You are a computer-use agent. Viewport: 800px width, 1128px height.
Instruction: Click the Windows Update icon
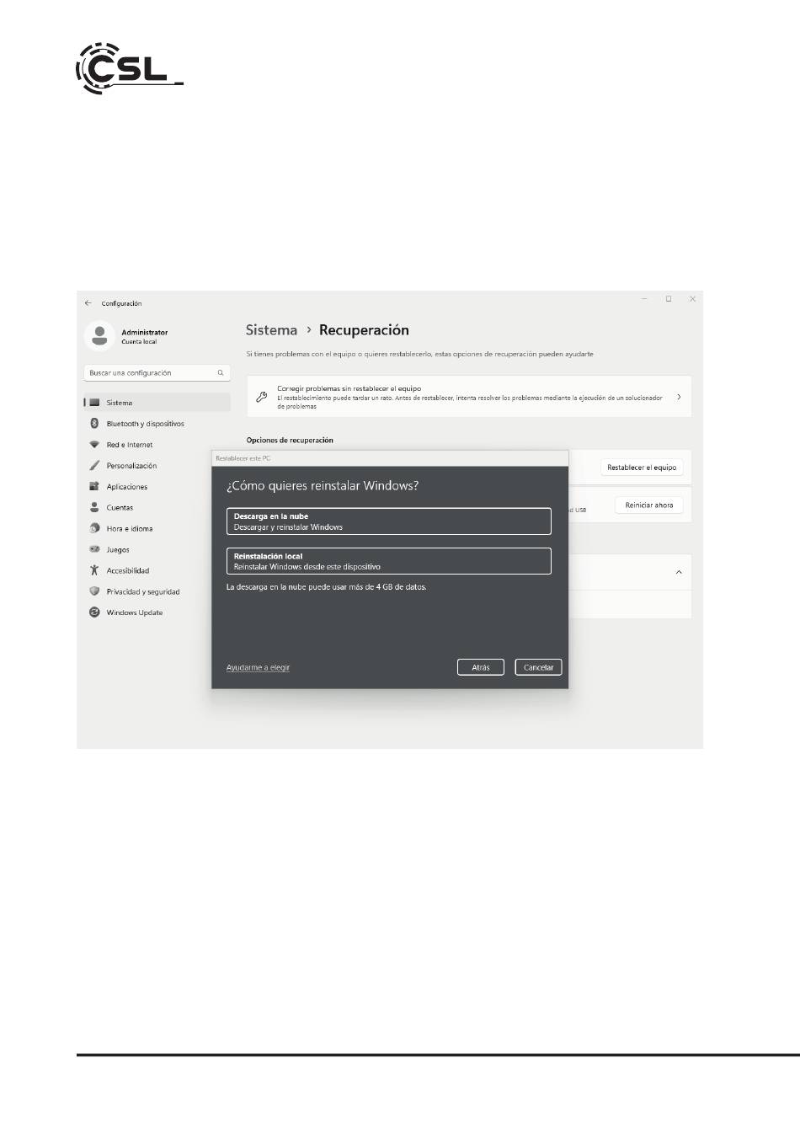tap(94, 612)
